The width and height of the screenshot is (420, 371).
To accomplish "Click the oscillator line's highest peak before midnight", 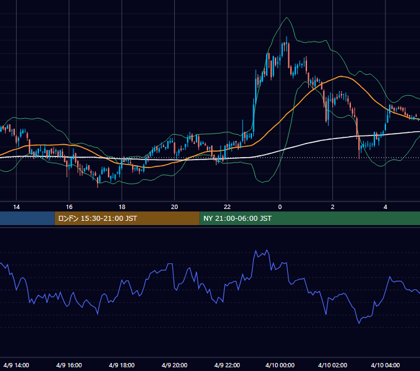I will (x=267, y=250).
